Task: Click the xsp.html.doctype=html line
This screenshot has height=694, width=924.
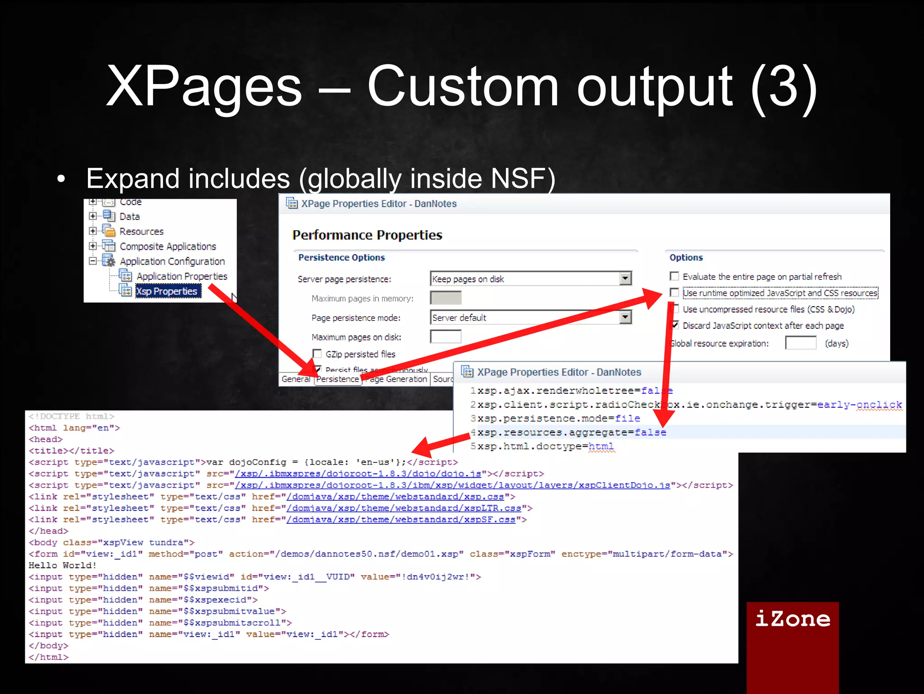Action: coord(545,446)
